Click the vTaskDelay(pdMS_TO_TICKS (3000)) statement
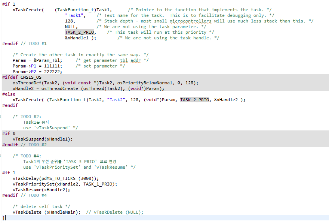The image size is (329, 223). tap(56, 178)
